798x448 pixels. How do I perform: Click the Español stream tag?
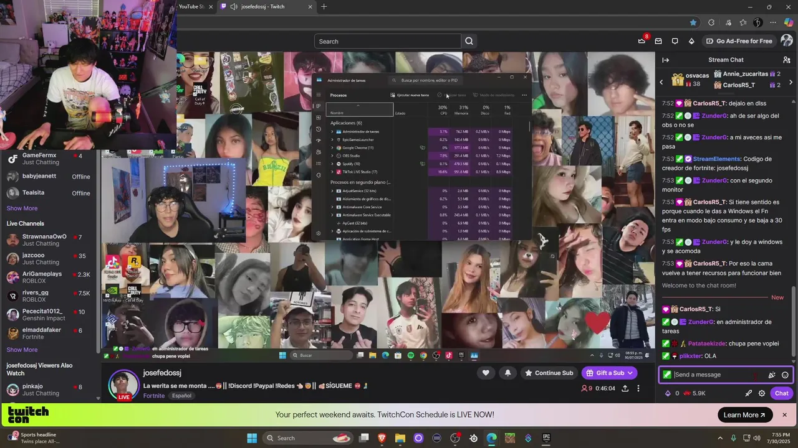click(x=181, y=396)
